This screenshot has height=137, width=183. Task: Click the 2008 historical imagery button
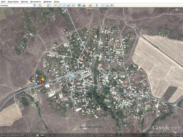click(41, 135)
